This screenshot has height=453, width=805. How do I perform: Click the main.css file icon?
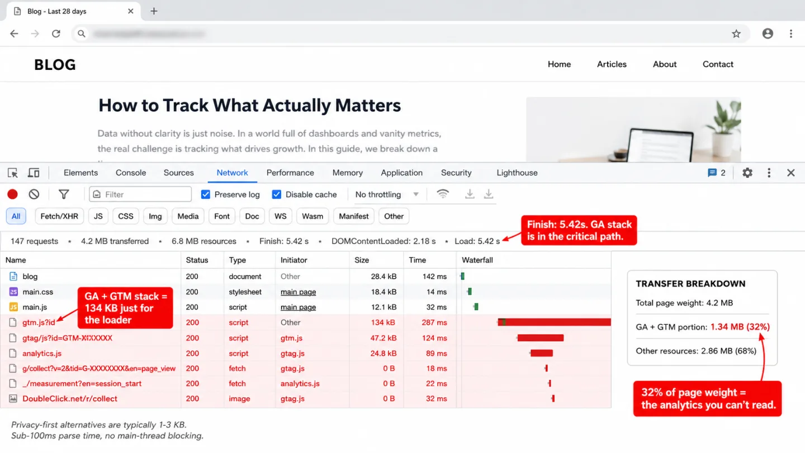tap(13, 292)
